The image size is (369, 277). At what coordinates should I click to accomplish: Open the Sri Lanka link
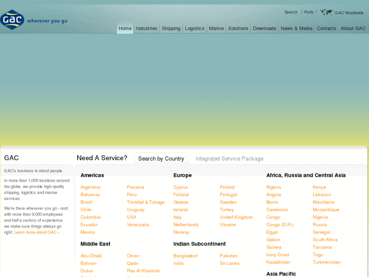point(229,263)
